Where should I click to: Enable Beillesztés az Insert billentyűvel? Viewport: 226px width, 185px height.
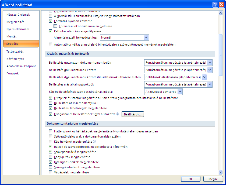tap(51, 103)
